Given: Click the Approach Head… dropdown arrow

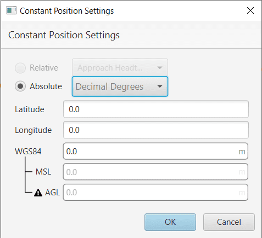Looking at the screenshot, I should click(160, 68).
